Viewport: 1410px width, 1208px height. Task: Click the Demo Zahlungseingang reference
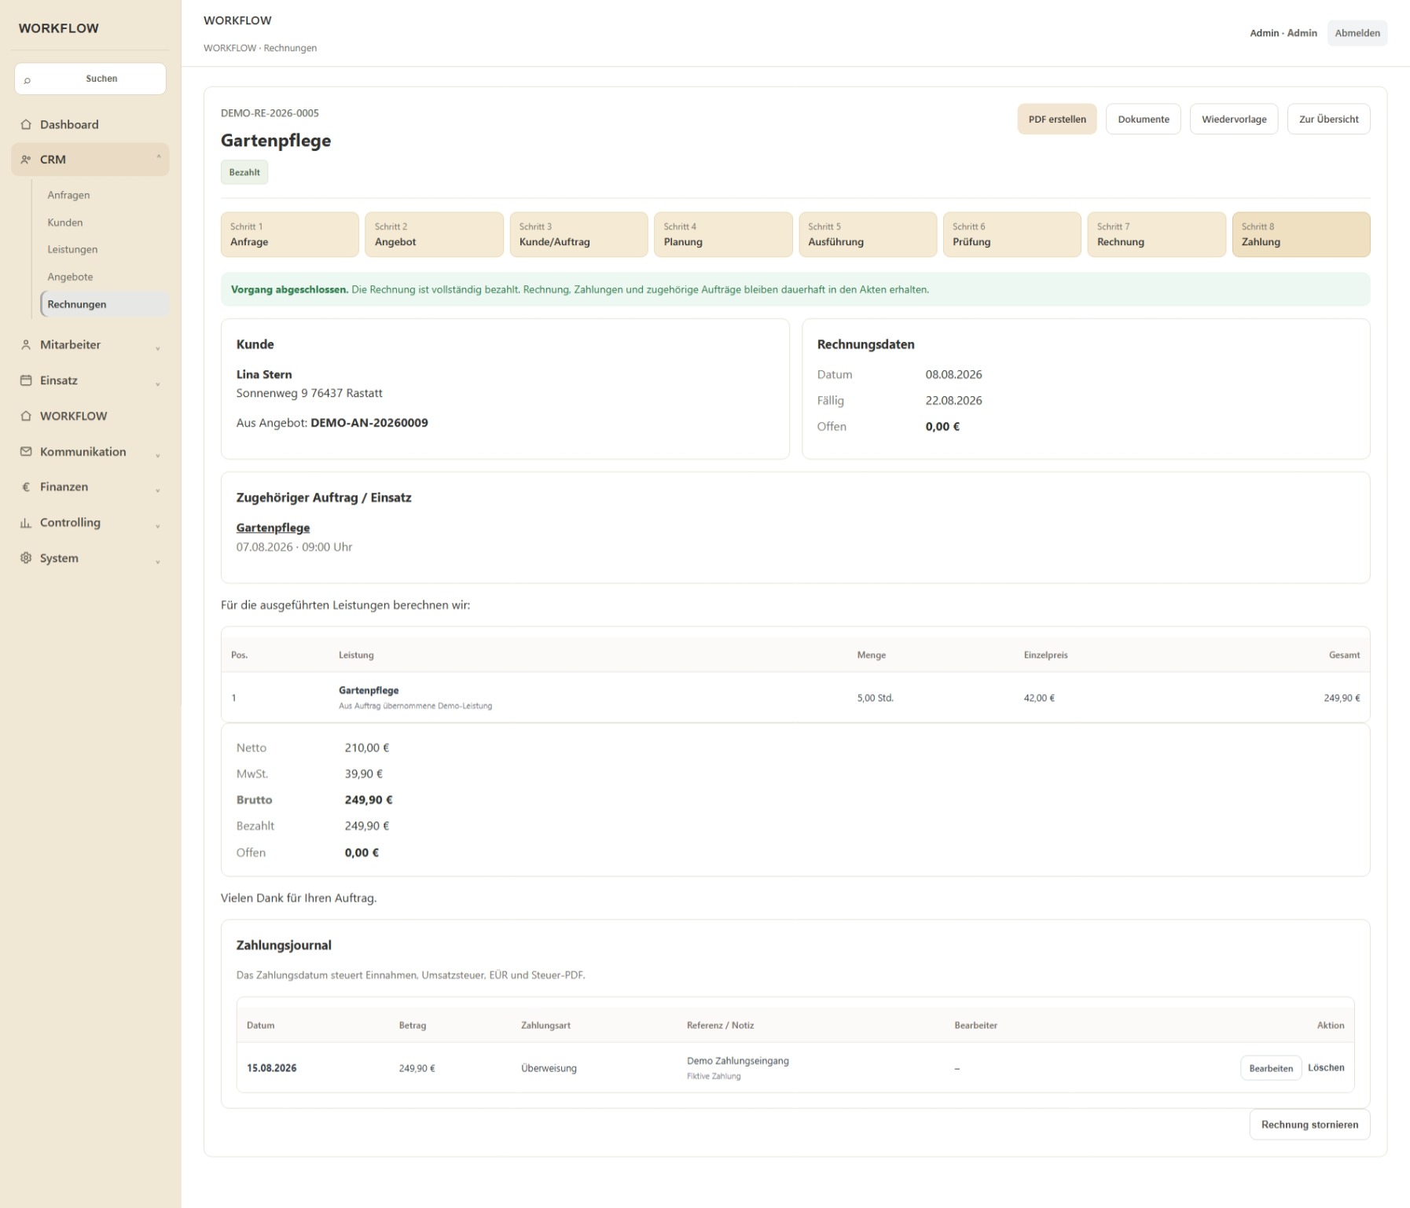(x=737, y=1061)
